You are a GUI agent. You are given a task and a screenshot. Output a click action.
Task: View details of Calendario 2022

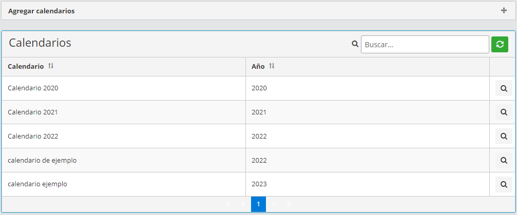(504, 136)
